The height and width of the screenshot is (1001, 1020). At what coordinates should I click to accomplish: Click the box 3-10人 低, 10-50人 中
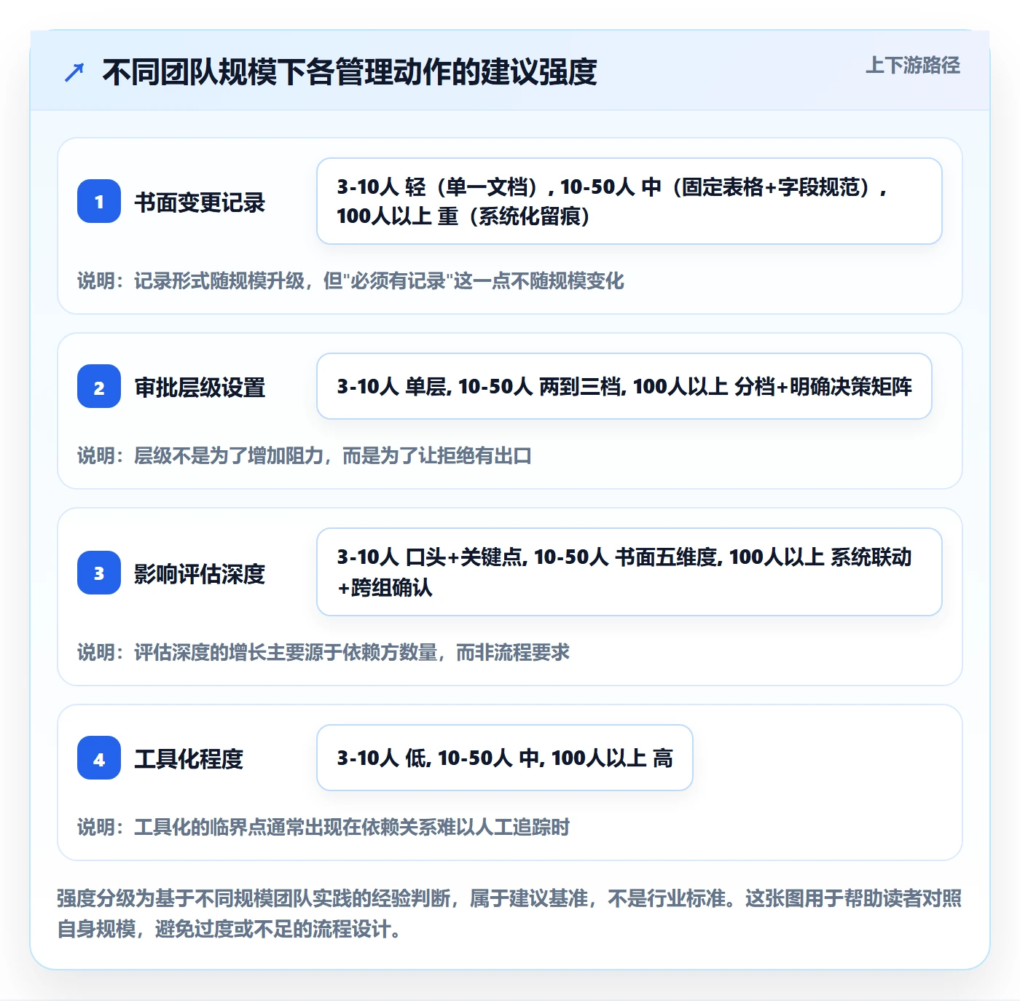click(505, 758)
